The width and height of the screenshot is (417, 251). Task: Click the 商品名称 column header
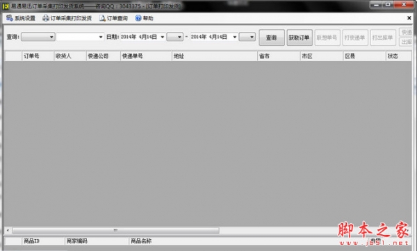click(x=248, y=241)
